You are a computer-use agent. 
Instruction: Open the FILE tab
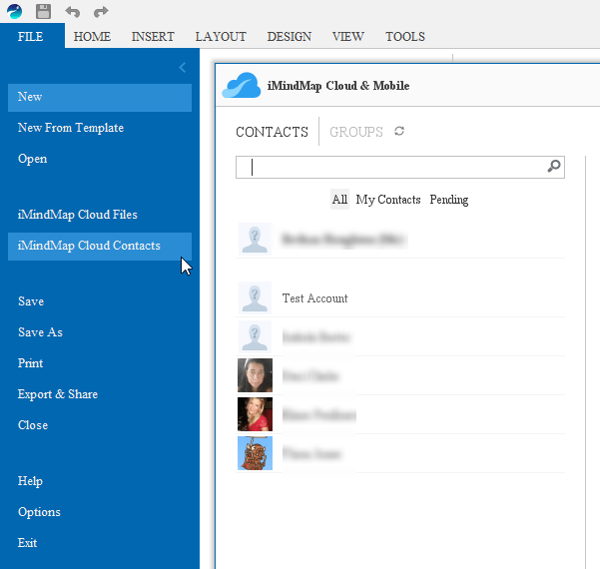(30, 36)
